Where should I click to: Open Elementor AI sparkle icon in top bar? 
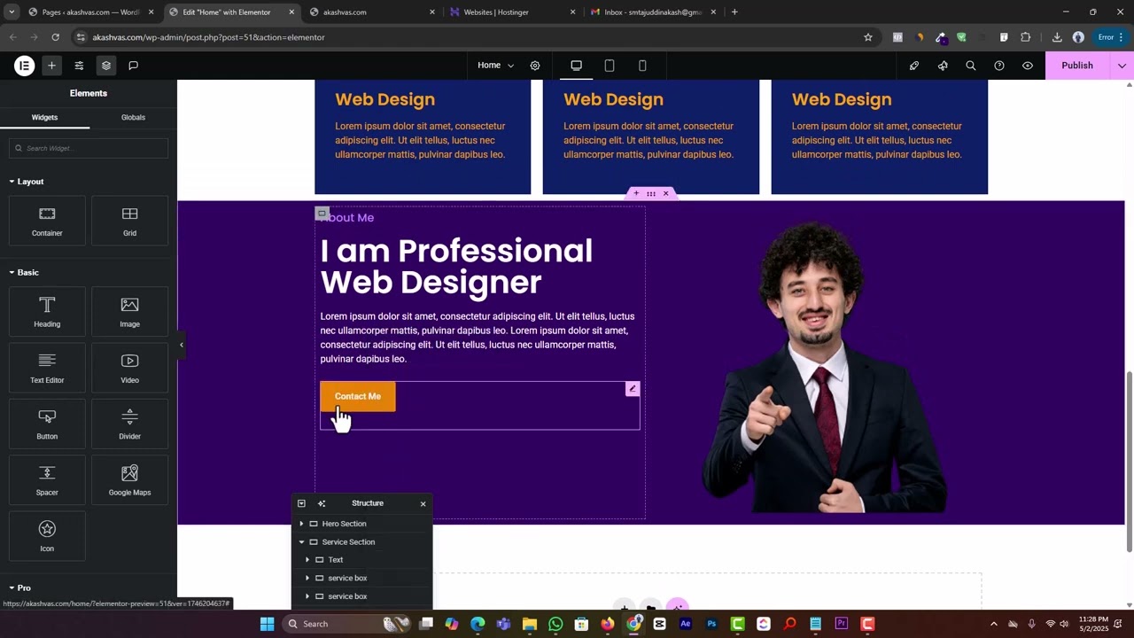pyautogui.click(x=943, y=66)
